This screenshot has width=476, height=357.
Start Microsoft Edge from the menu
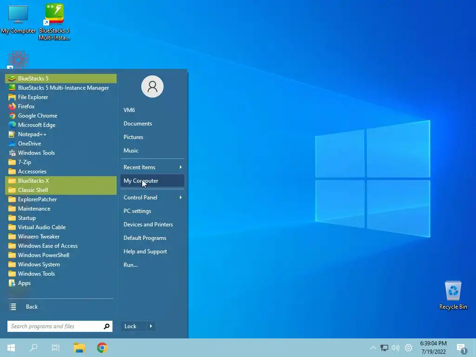pyautogui.click(x=61, y=125)
